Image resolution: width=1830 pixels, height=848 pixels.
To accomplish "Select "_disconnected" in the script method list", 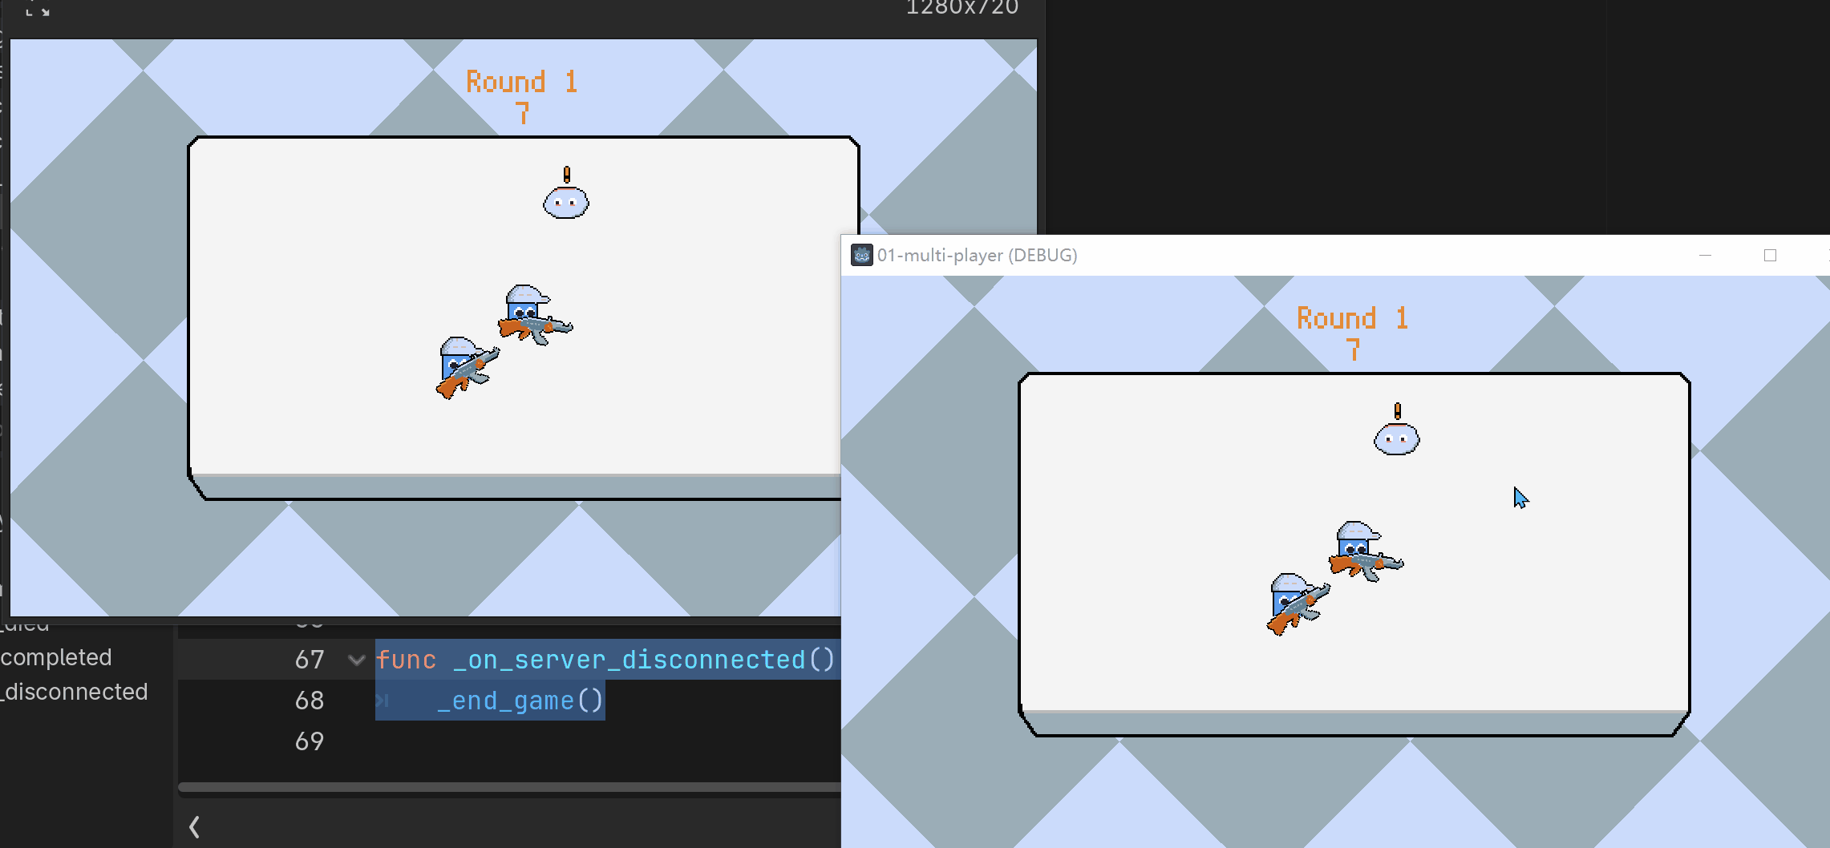I will 74,691.
